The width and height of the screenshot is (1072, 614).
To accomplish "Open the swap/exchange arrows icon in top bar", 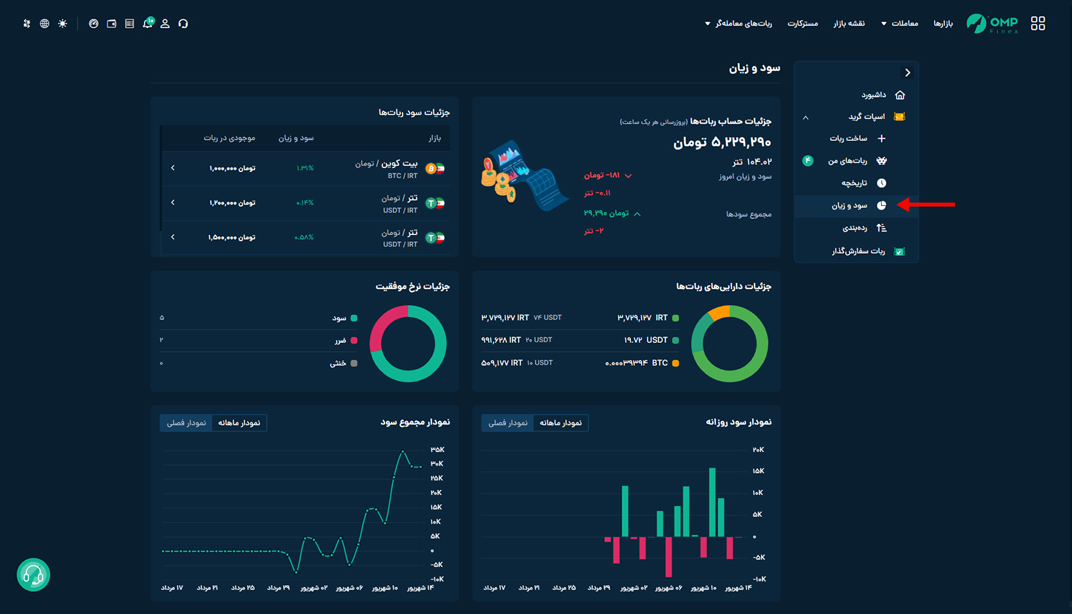I will point(26,24).
